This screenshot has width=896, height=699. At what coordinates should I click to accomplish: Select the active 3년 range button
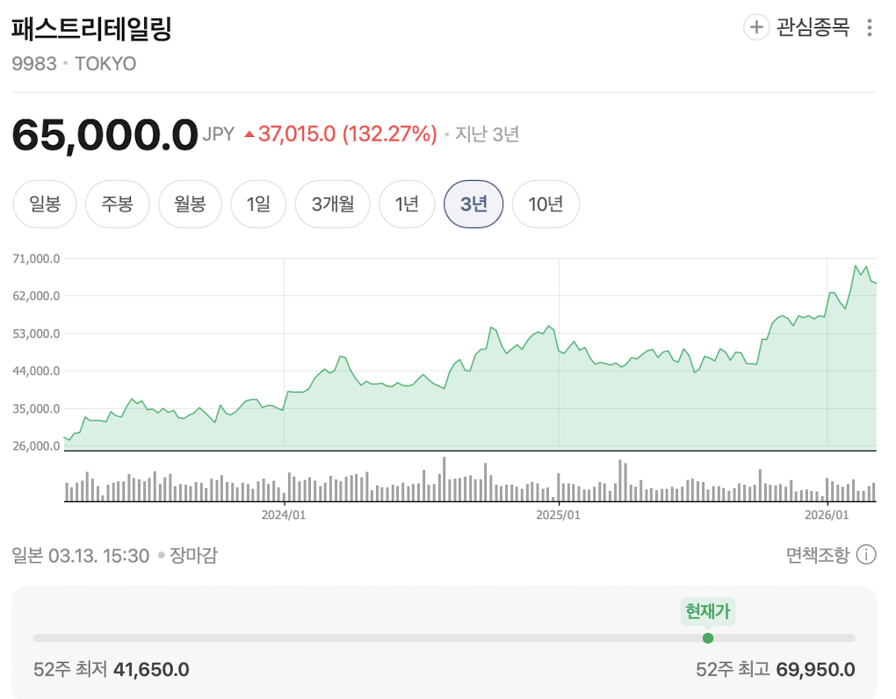pyautogui.click(x=473, y=205)
